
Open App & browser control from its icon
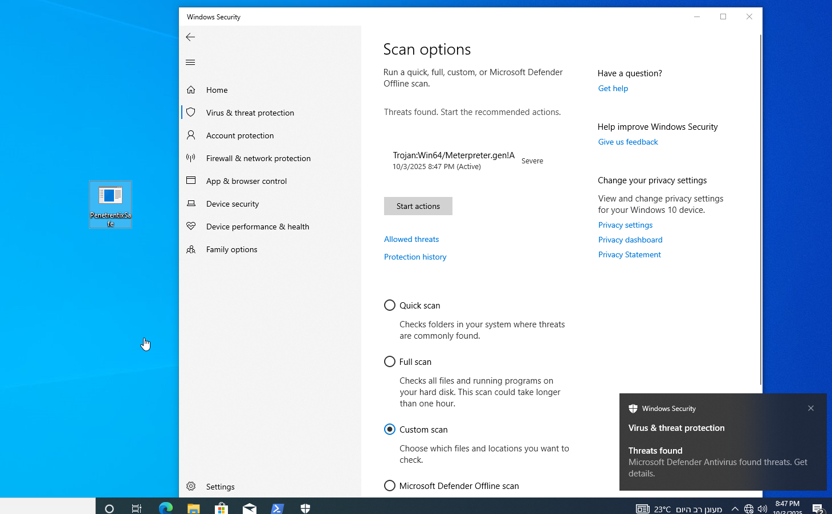191,180
